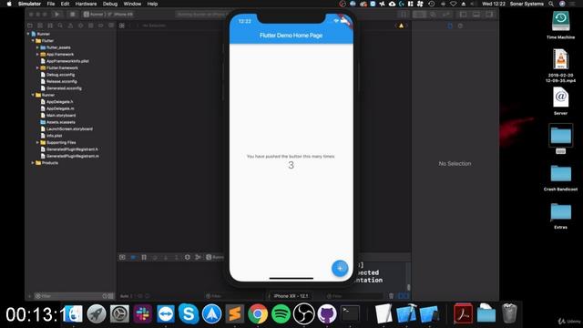Select the standard editor mode button

pos(419,15)
